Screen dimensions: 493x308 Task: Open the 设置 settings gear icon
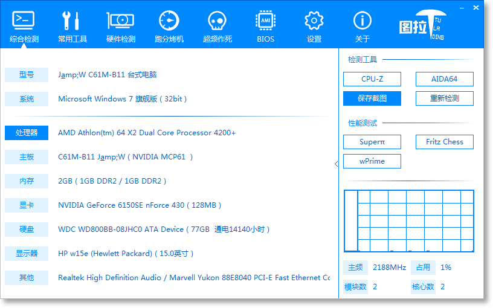314,21
